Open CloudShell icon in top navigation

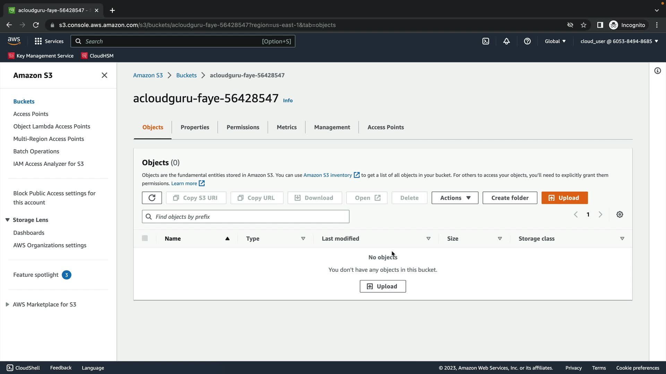(486, 41)
